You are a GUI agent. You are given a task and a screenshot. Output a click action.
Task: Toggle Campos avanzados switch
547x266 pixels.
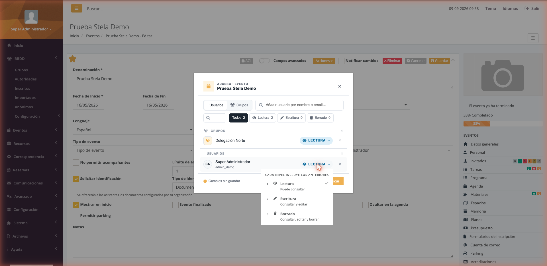pos(264,61)
